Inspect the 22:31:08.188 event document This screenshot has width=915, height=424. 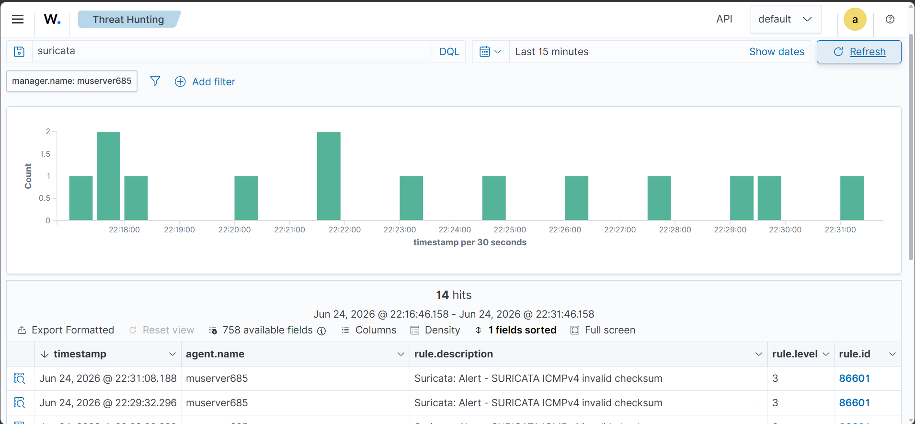coord(19,378)
